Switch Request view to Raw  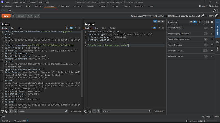click(13, 28)
